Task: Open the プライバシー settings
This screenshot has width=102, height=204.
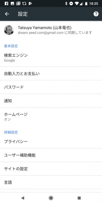Action: click(x=51, y=141)
